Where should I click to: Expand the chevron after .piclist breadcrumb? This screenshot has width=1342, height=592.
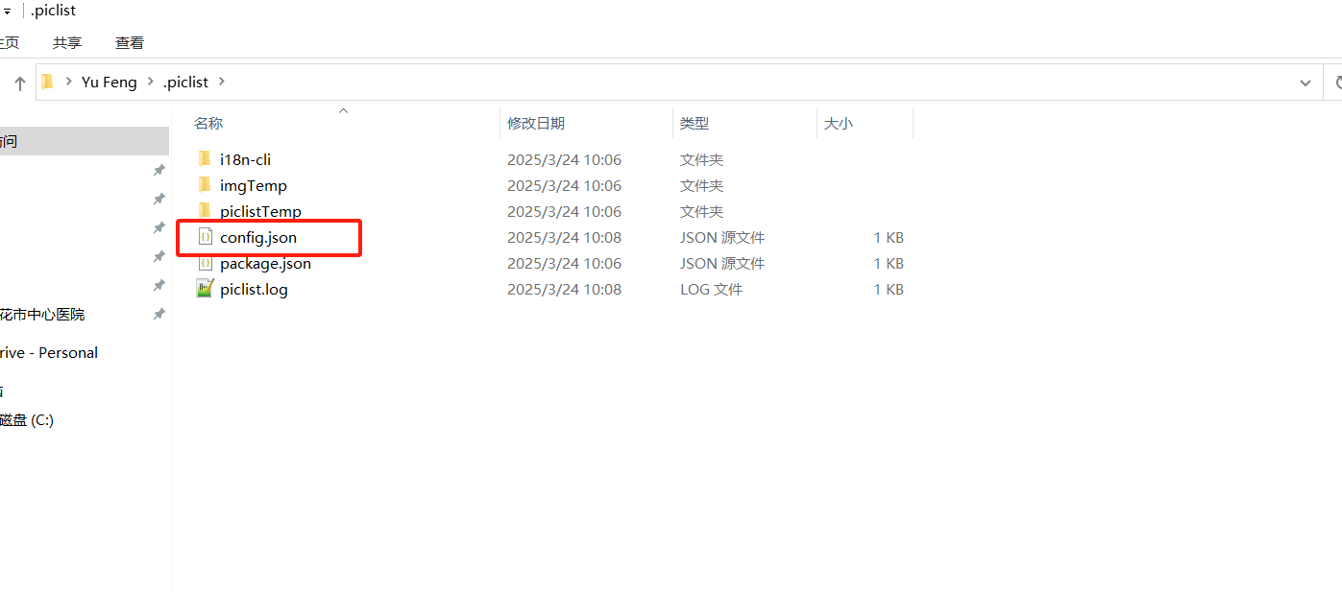(222, 83)
